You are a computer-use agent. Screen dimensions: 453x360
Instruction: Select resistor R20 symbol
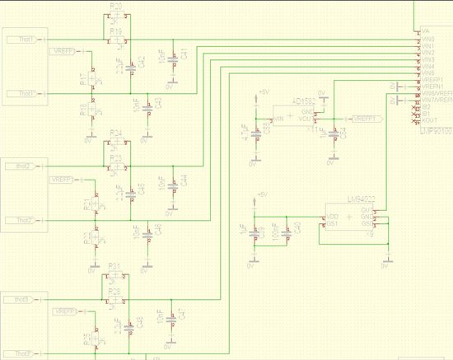tap(117, 15)
